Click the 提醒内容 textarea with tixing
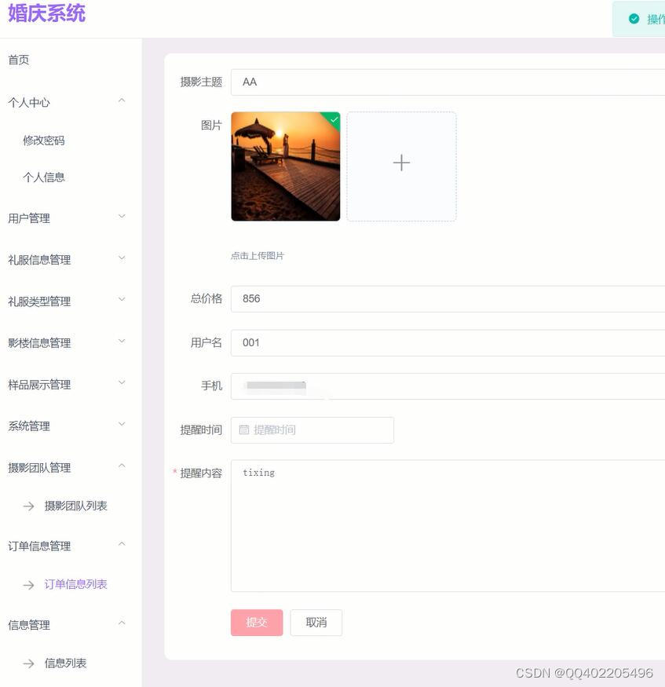665x687 pixels. click(448, 526)
